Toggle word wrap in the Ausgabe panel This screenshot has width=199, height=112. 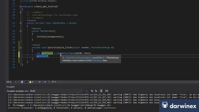pyautogui.click(x=106, y=91)
